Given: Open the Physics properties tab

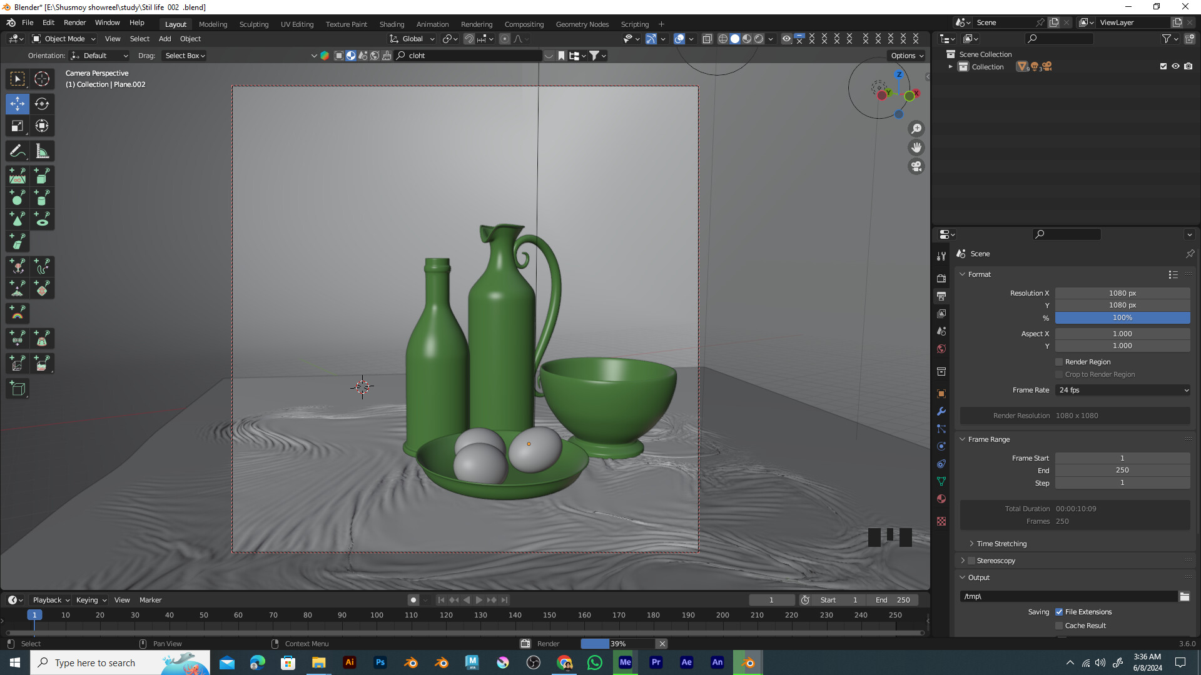Looking at the screenshot, I should (941, 446).
